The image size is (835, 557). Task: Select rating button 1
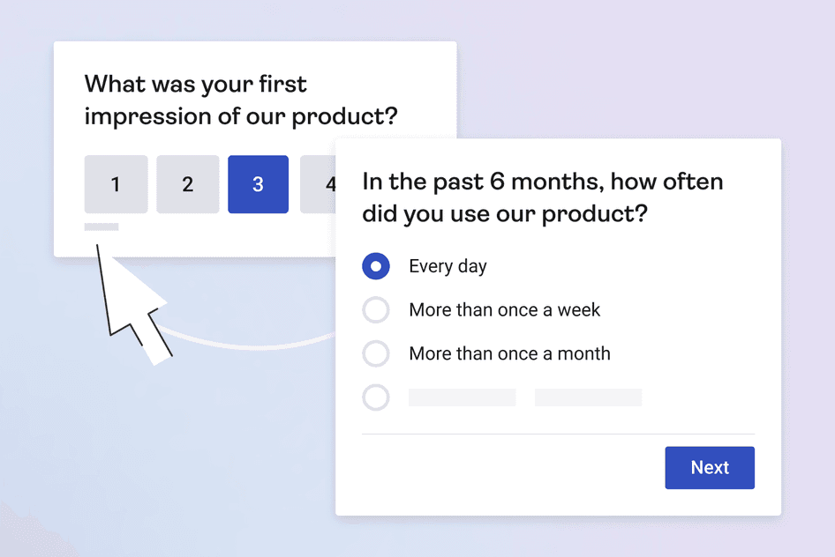(x=116, y=184)
